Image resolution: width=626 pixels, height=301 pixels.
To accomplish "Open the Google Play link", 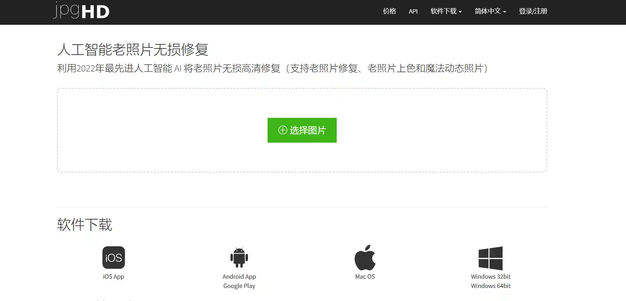I will point(239,286).
